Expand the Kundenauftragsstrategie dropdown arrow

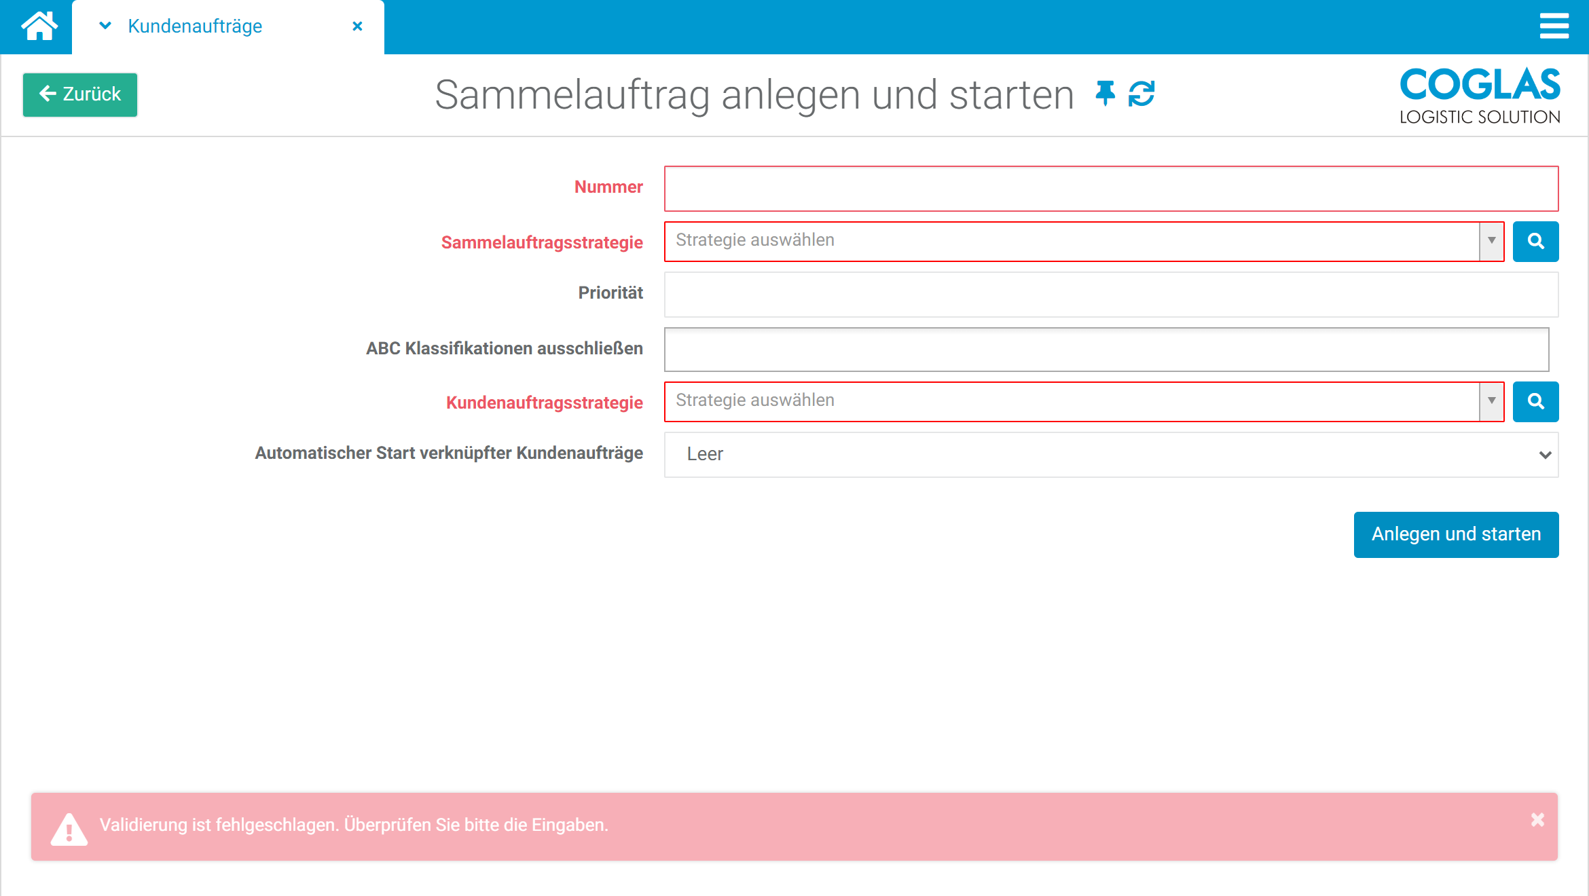coord(1491,402)
